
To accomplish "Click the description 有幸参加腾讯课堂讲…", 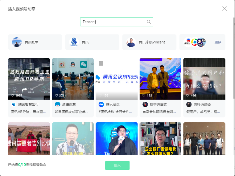I will tap(159, 112).
